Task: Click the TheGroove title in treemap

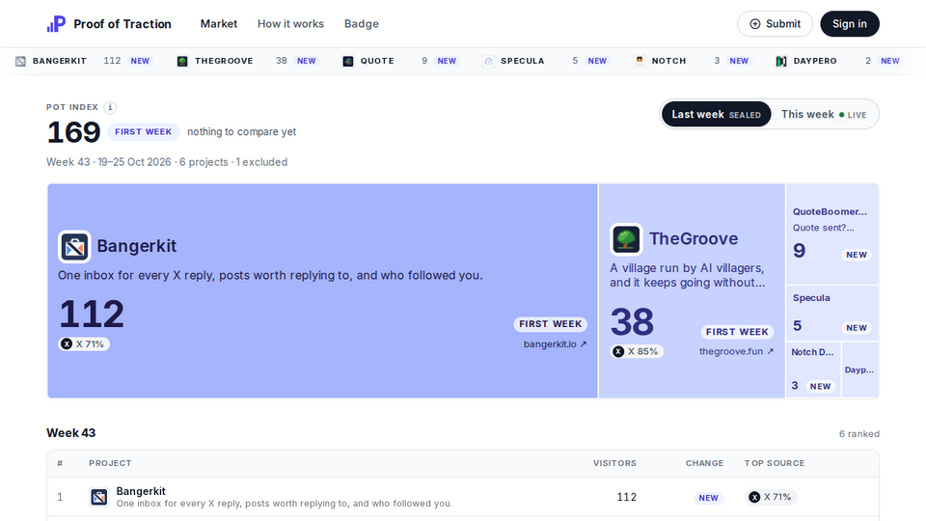Action: (694, 238)
